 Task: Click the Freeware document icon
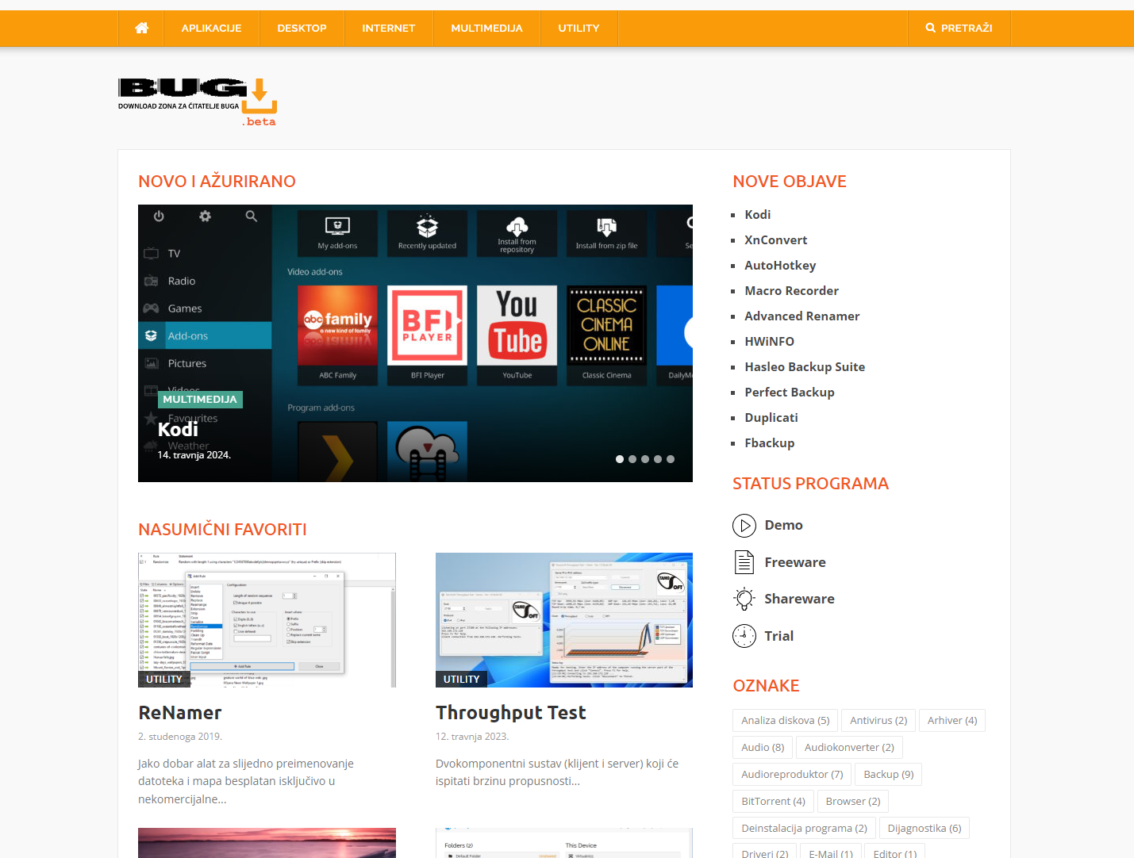(744, 562)
